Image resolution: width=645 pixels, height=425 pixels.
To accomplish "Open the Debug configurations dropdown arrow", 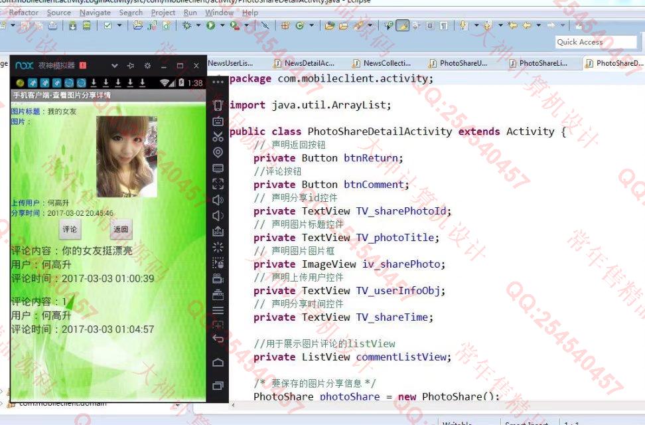I will [x=198, y=26].
